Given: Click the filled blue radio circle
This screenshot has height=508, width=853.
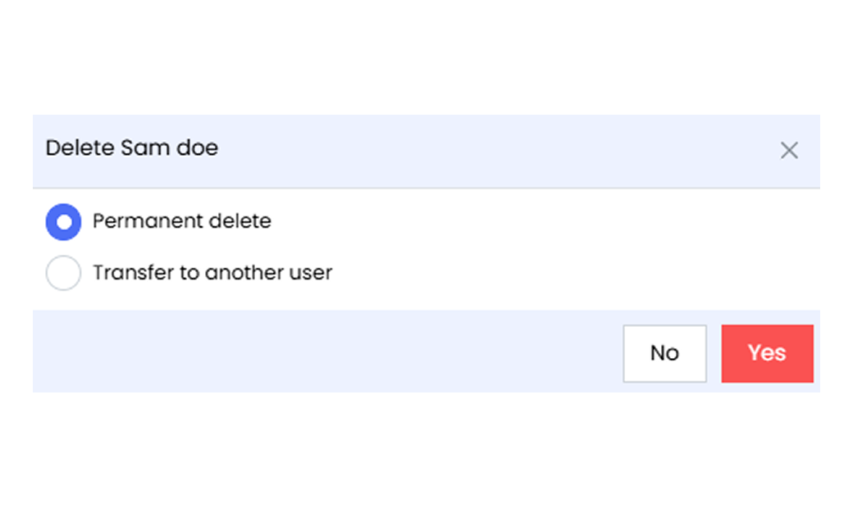Looking at the screenshot, I should click(x=63, y=222).
